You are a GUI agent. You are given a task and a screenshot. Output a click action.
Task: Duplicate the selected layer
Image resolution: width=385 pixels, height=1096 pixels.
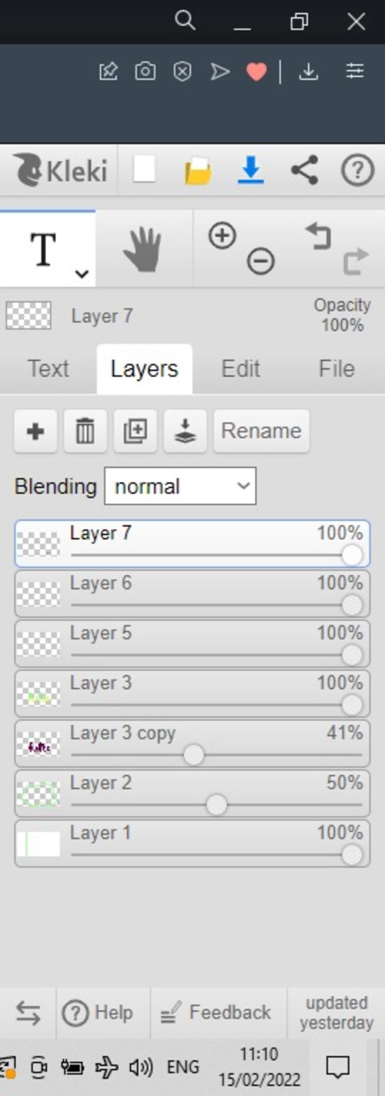[x=135, y=431]
